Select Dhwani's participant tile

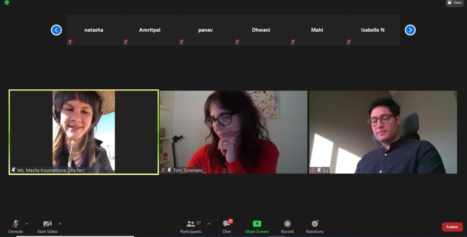(261, 30)
